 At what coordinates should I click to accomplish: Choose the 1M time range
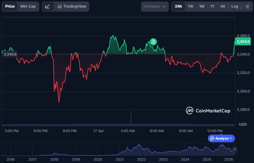pyautogui.click(x=202, y=6)
